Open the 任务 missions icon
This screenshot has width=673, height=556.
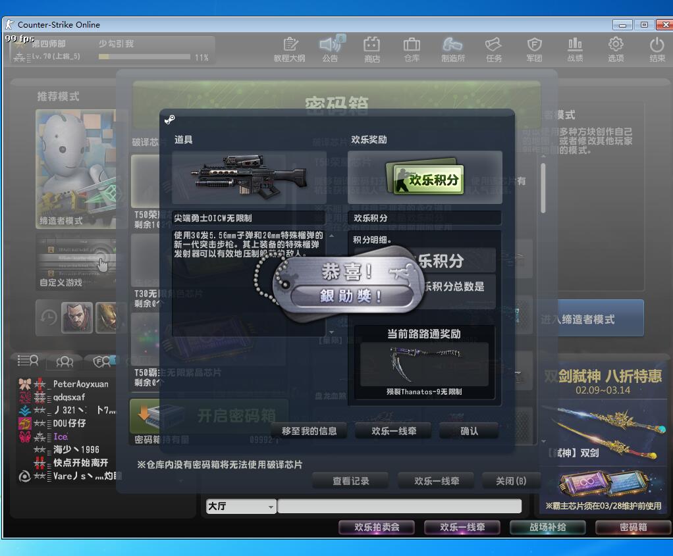click(x=494, y=50)
